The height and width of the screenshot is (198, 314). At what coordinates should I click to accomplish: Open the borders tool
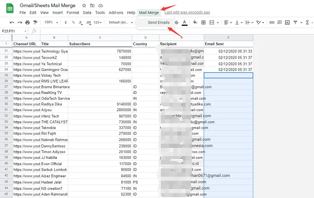203,22
